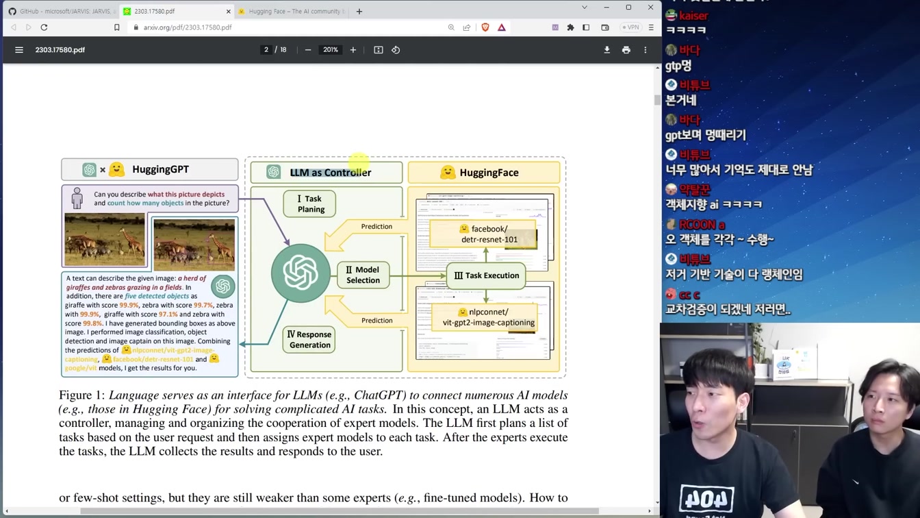Toggle the VPN button

(630, 27)
